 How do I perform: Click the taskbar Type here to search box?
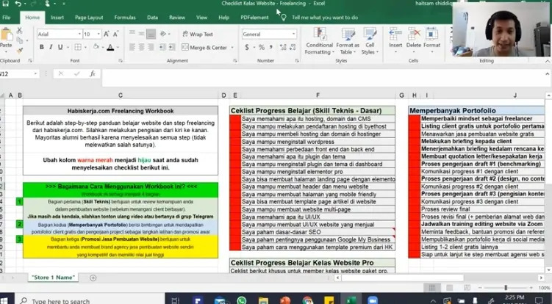[90, 300]
